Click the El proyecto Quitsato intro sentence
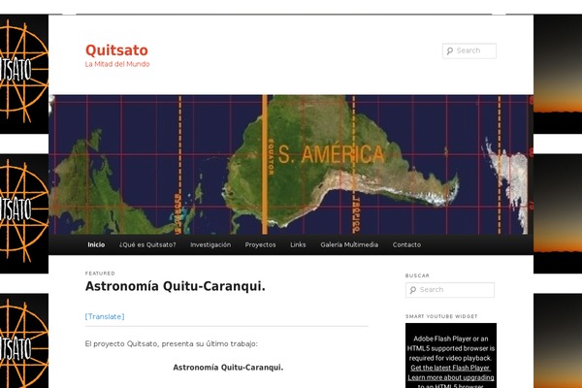 pos(171,343)
